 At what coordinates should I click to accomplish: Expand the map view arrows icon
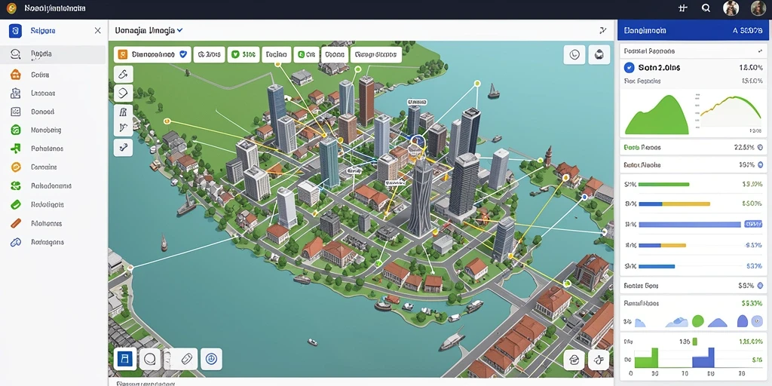click(x=602, y=30)
